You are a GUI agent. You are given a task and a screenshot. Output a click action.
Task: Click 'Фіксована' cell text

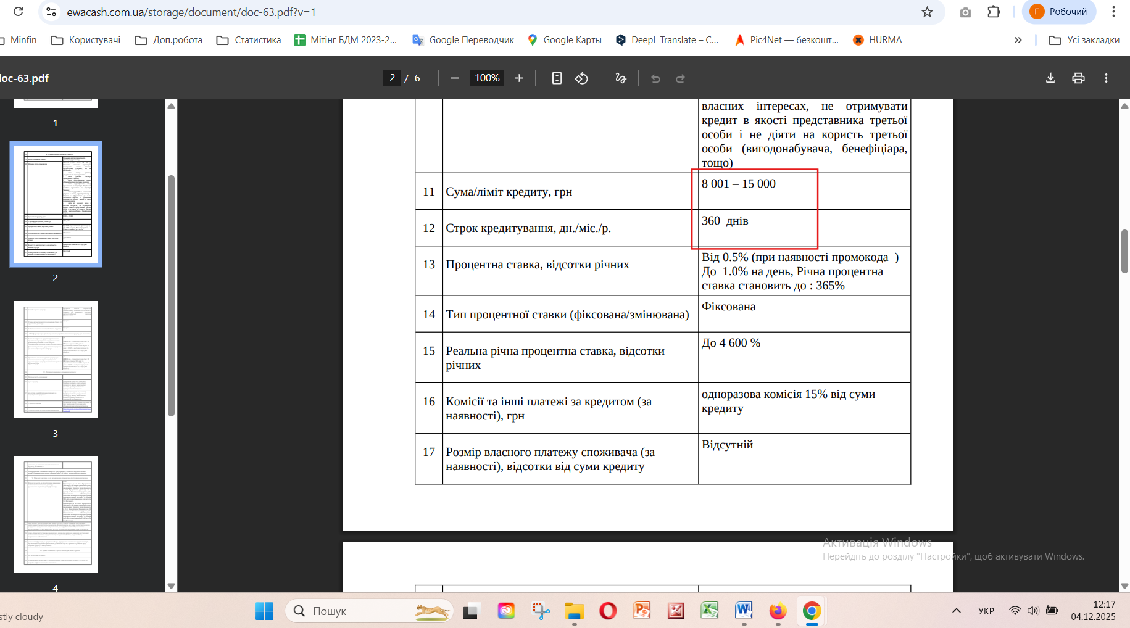pyautogui.click(x=728, y=307)
